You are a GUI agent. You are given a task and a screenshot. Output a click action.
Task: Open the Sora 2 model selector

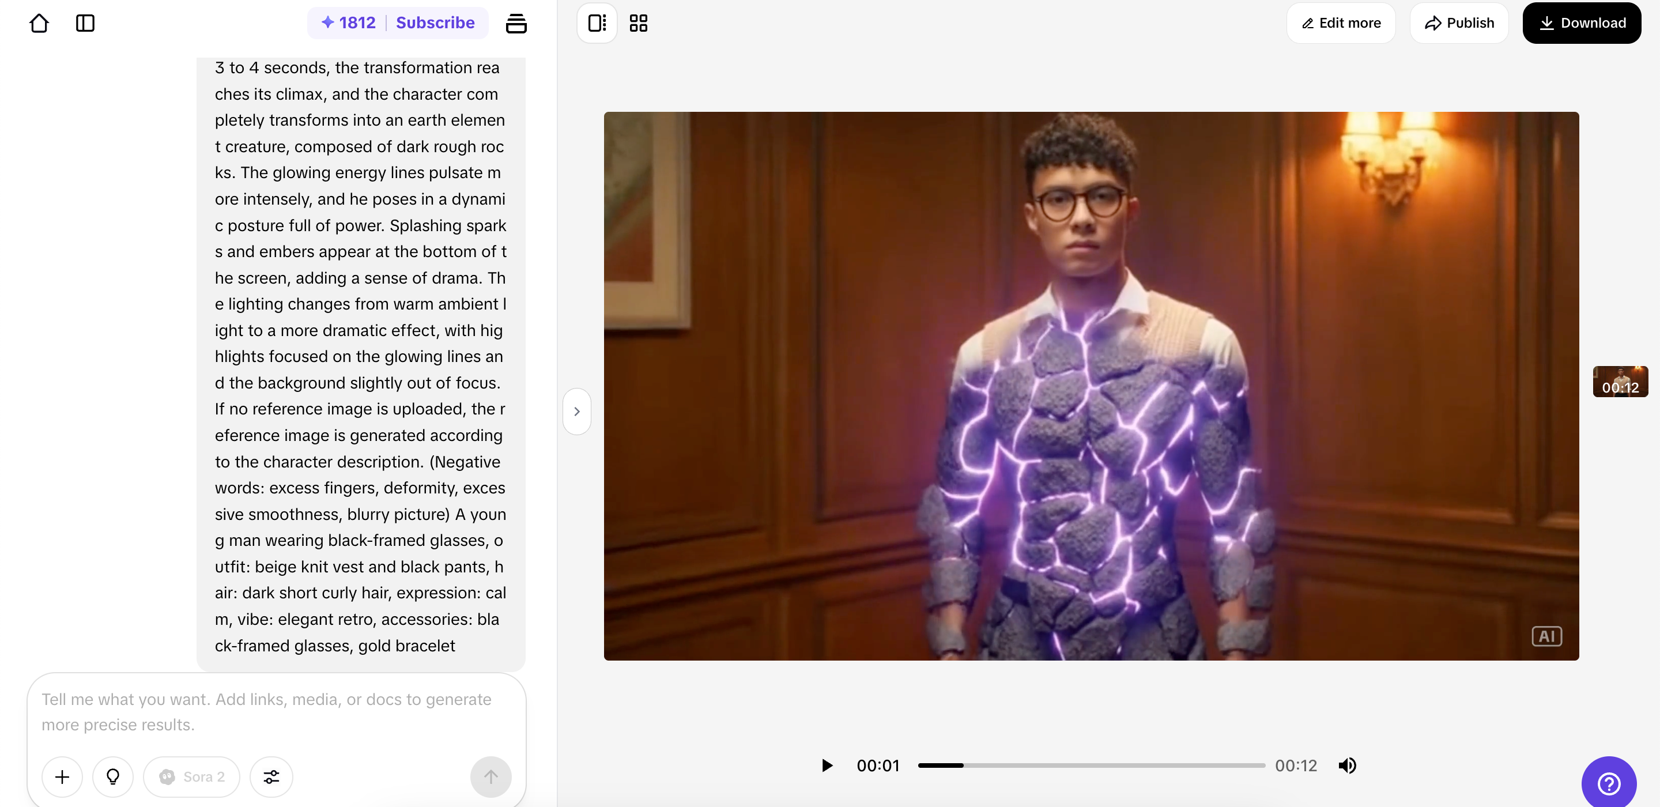(191, 776)
